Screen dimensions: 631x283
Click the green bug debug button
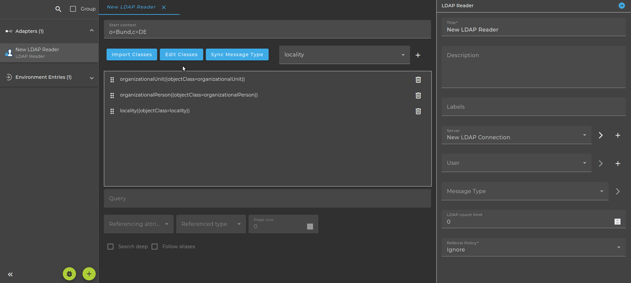[69, 274]
